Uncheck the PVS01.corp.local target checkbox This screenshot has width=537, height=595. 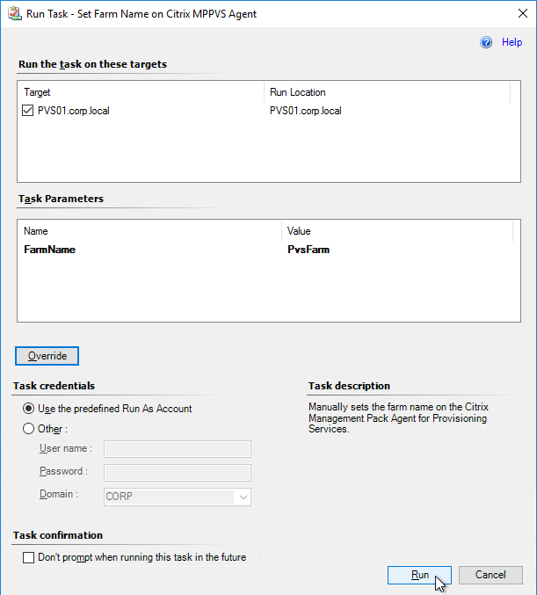coord(28,111)
